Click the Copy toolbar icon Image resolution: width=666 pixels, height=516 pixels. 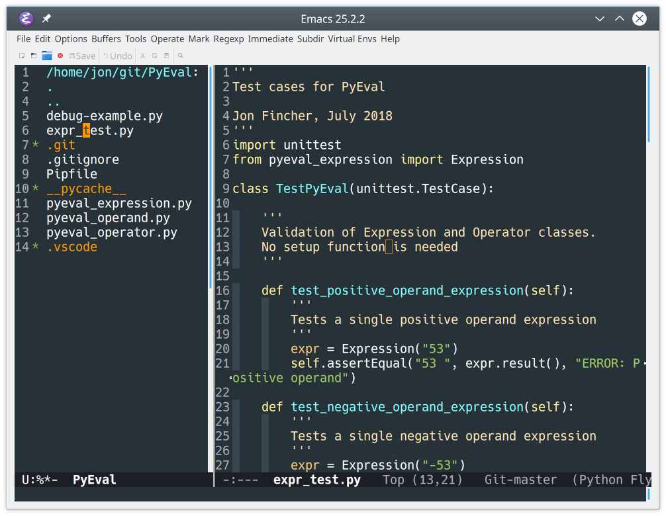coord(154,56)
